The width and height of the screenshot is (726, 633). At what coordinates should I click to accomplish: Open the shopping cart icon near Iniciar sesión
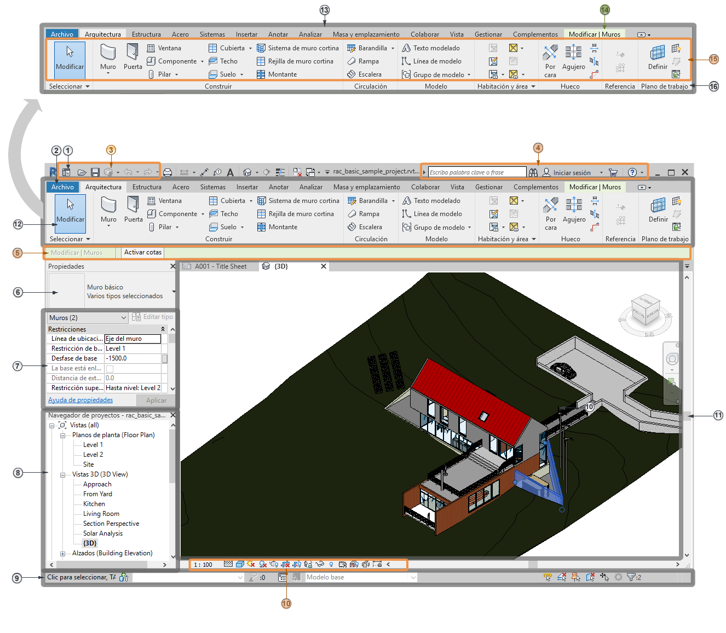click(613, 172)
